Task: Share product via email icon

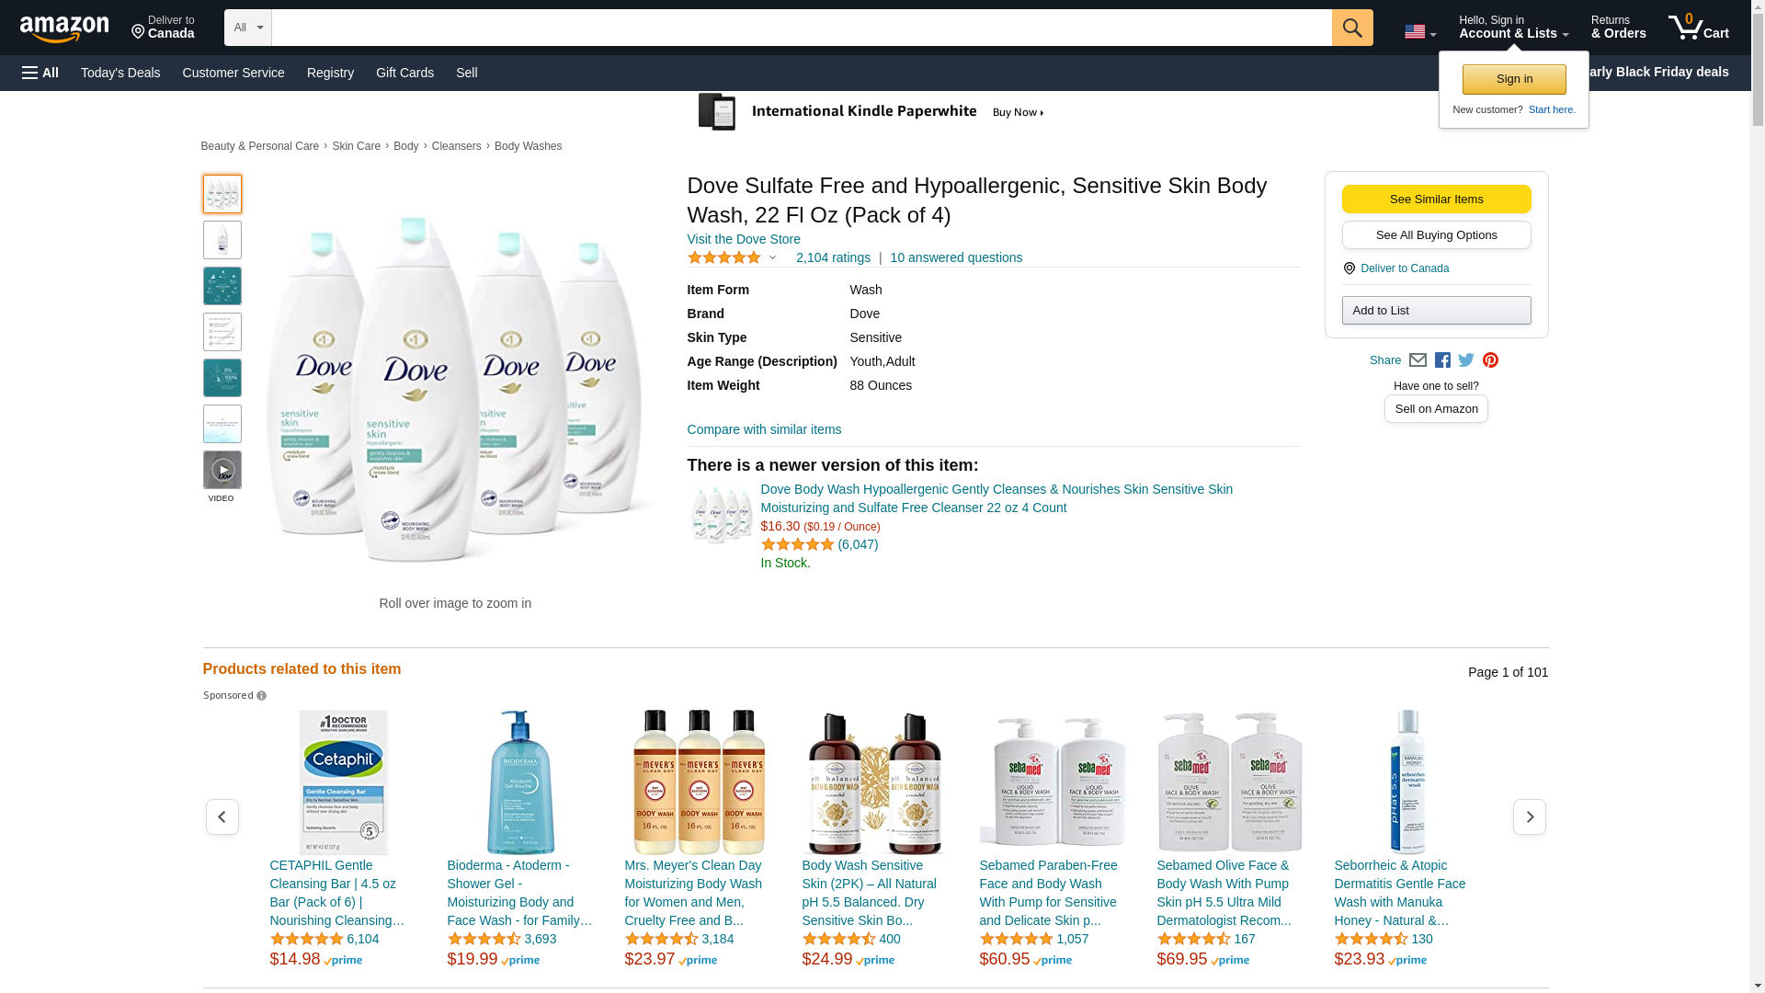Action: [1418, 360]
